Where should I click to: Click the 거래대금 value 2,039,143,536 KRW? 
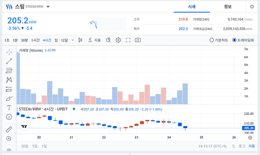tap(238, 29)
